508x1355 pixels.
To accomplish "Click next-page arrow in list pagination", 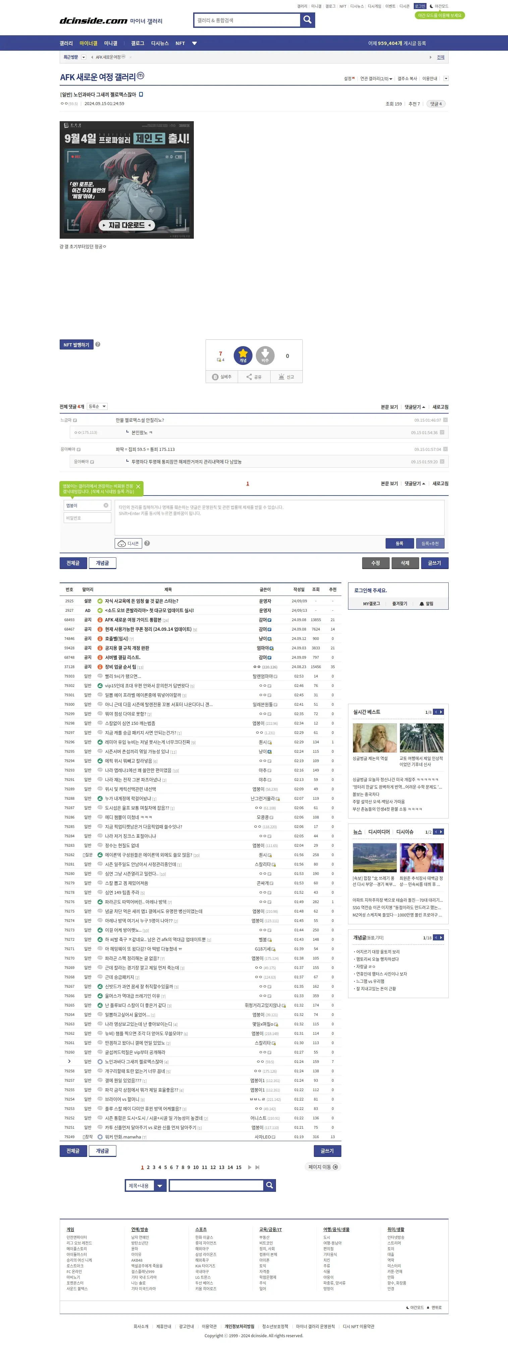I will (x=249, y=1167).
